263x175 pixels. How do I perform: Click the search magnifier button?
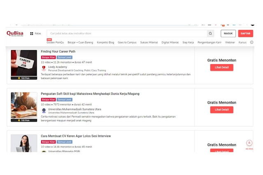click(210, 34)
